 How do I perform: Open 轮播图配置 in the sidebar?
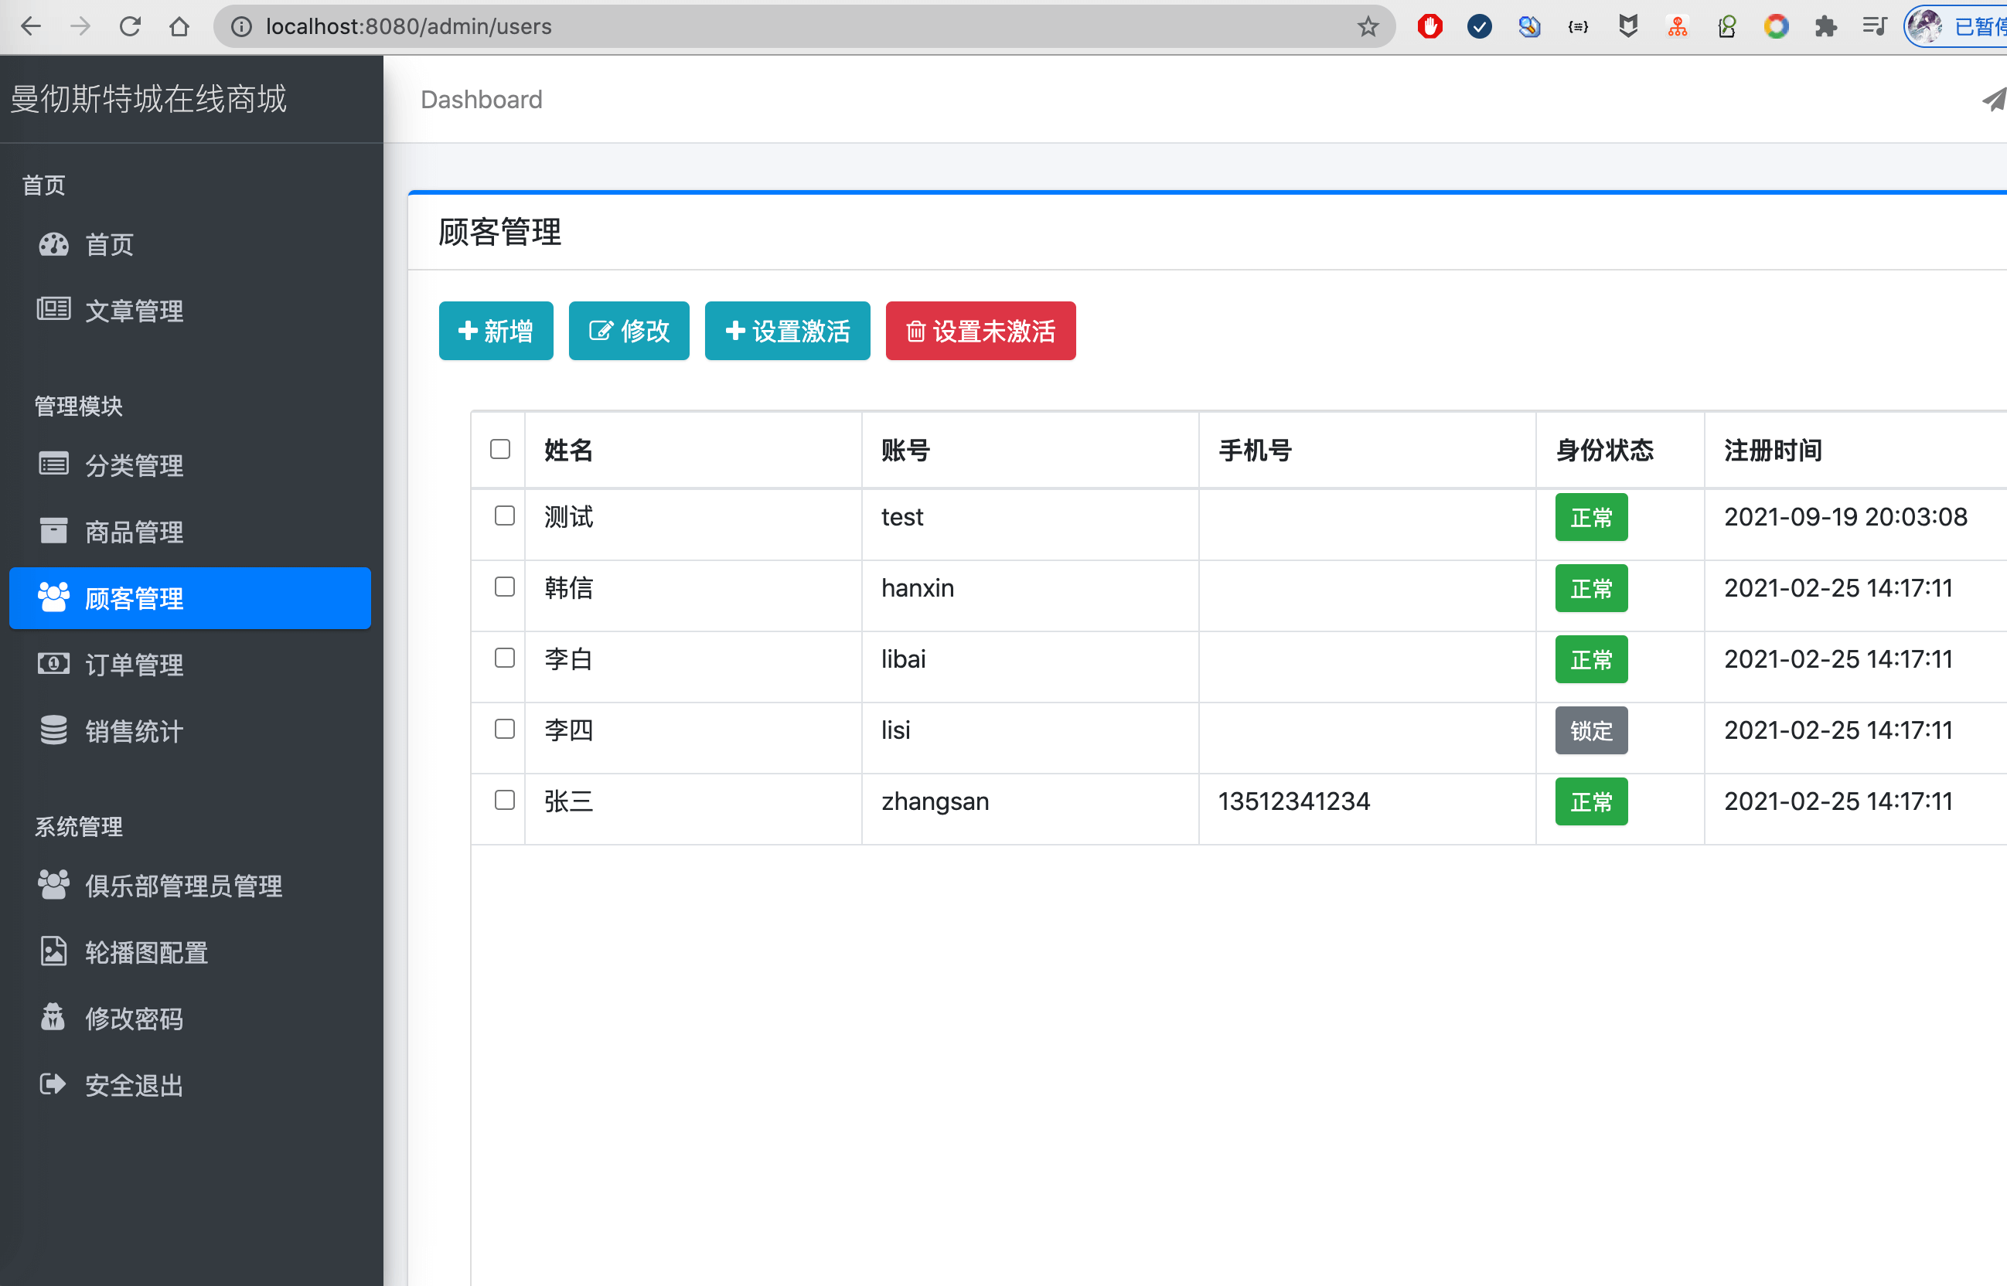pyautogui.click(x=190, y=953)
